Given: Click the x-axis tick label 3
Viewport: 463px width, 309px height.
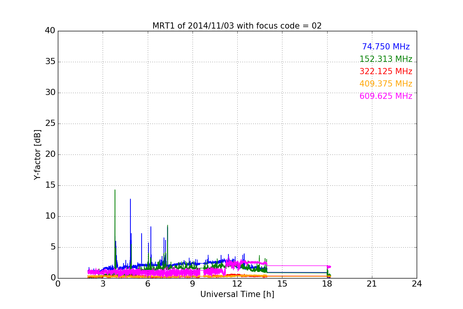Looking at the screenshot, I should tap(103, 284).
